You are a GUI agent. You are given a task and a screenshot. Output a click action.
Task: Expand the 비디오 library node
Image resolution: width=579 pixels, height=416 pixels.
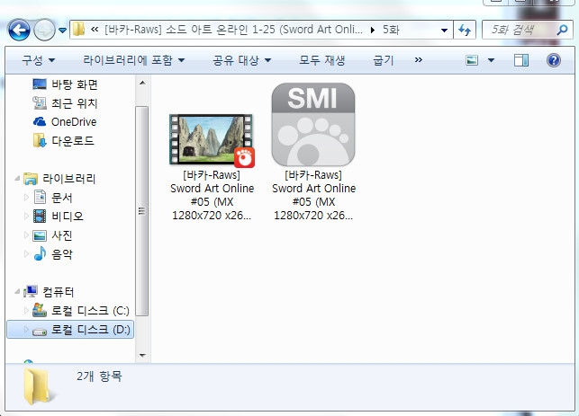coord(26,216)
